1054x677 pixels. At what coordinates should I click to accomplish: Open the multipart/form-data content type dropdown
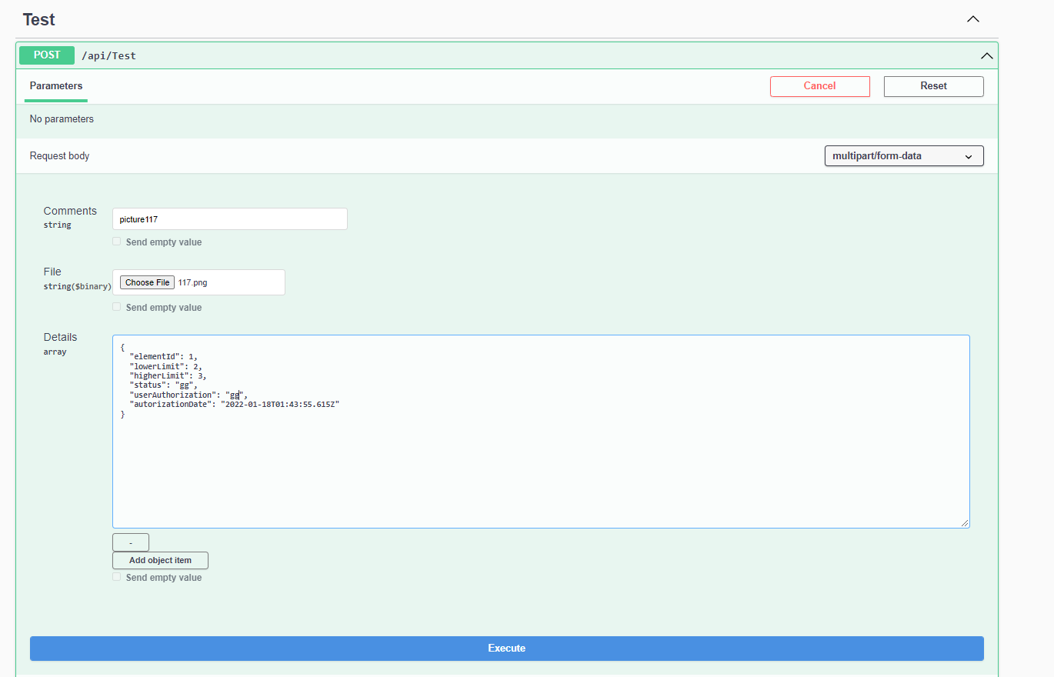(x=904, y=156)
